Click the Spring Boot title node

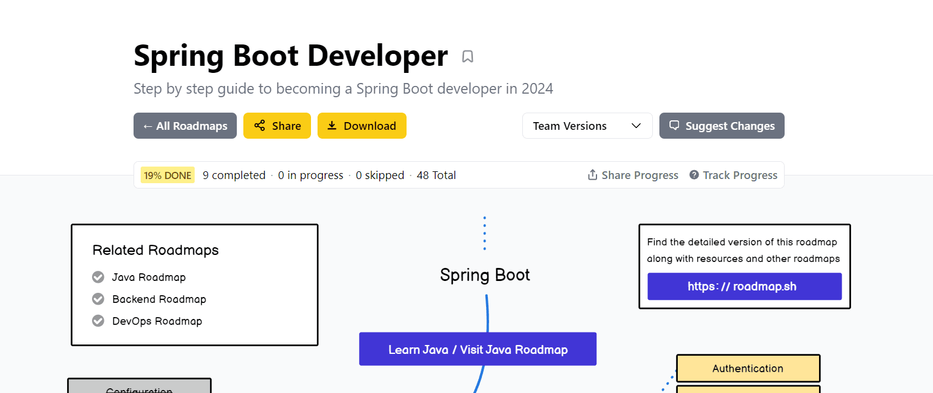point(485,275)
